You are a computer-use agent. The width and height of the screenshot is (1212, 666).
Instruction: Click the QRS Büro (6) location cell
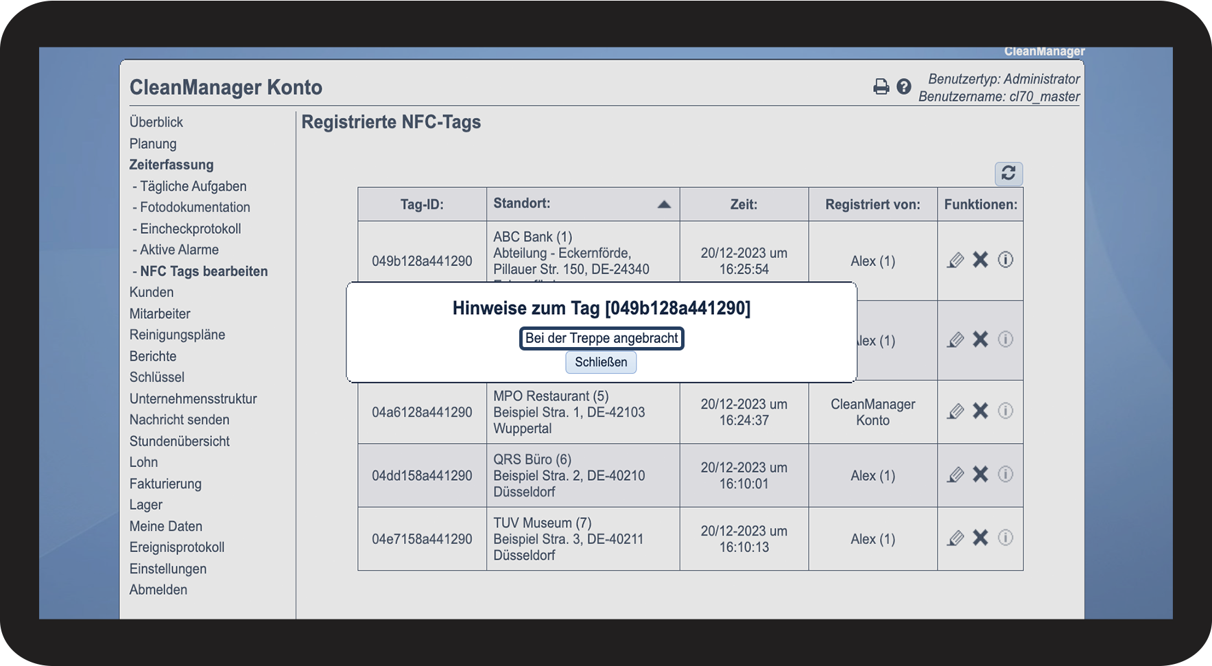pos(583,475)
